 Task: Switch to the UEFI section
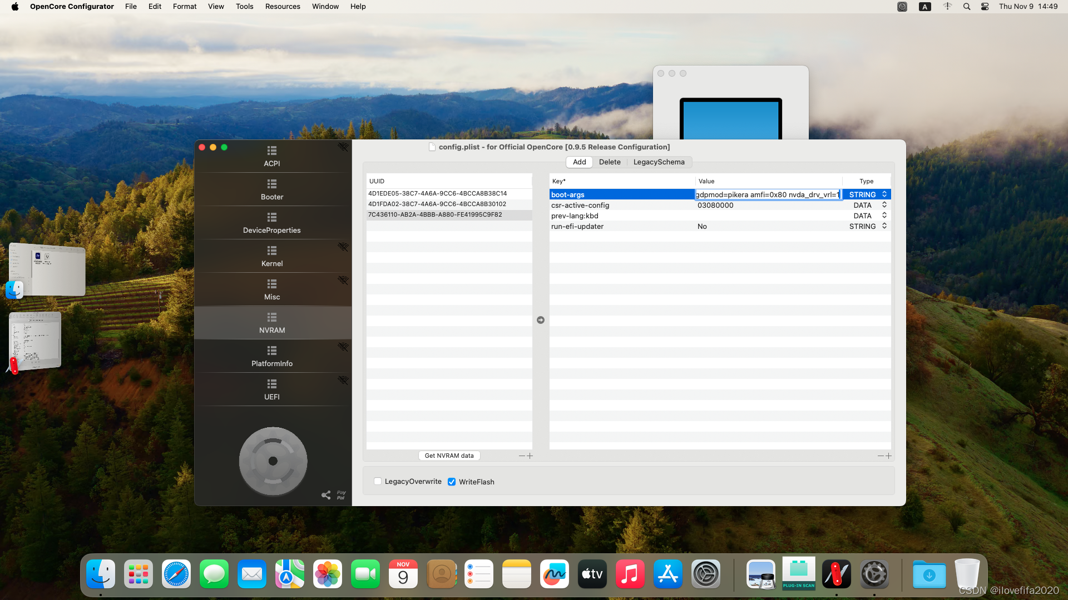point(272,389)
